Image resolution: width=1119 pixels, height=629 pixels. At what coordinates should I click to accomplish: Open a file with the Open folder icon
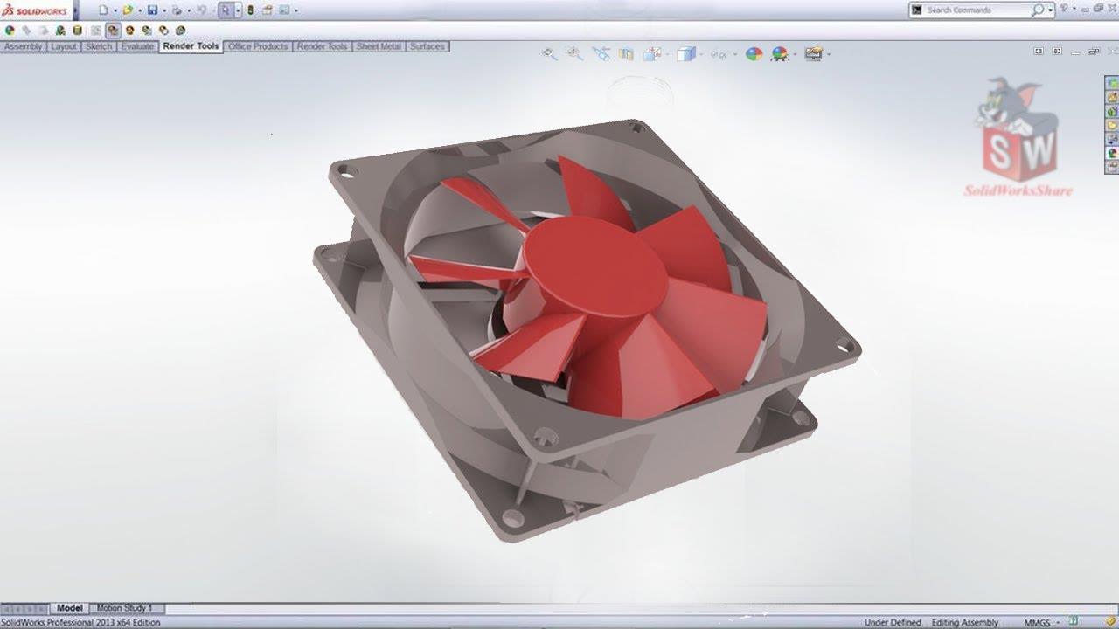[x=128, y=10]
